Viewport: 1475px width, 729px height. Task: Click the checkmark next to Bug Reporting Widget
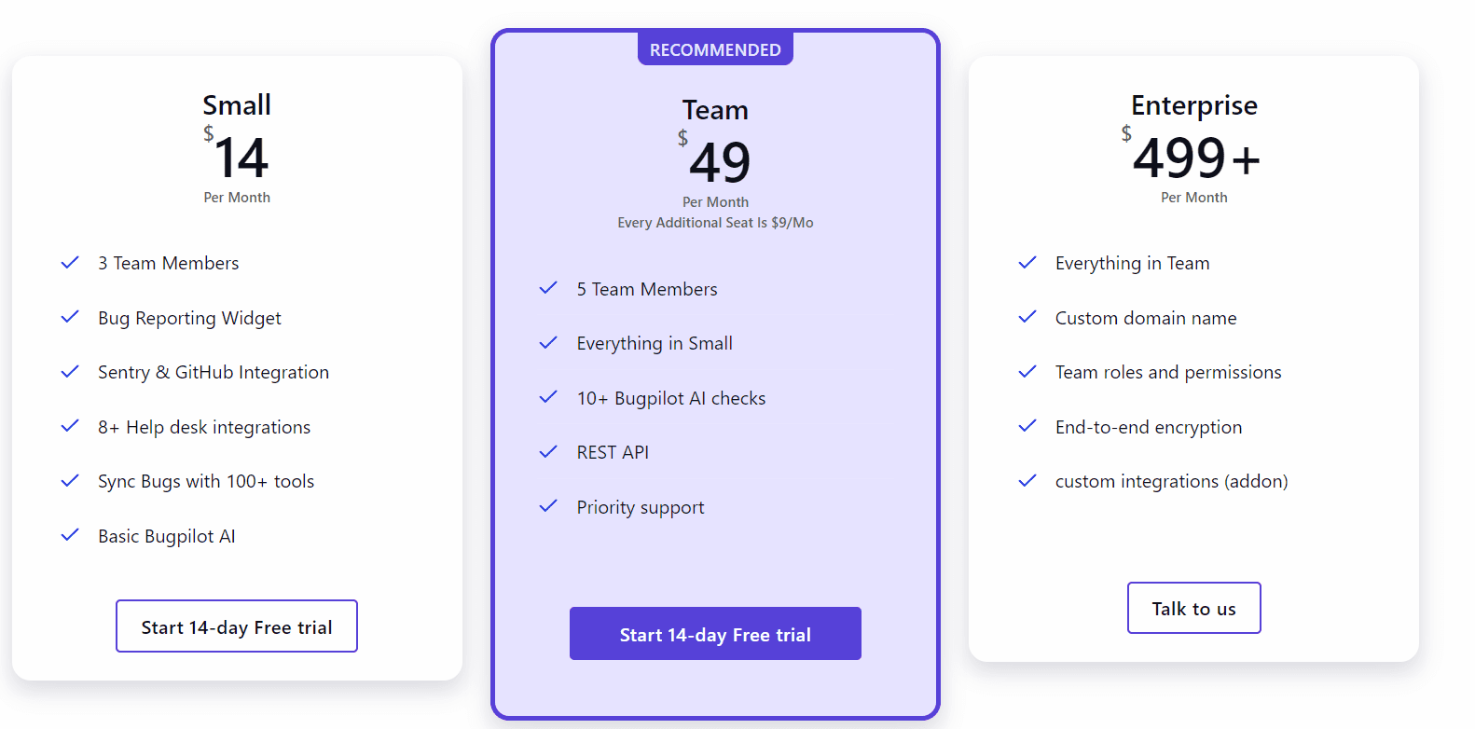[x=70, y=317]
